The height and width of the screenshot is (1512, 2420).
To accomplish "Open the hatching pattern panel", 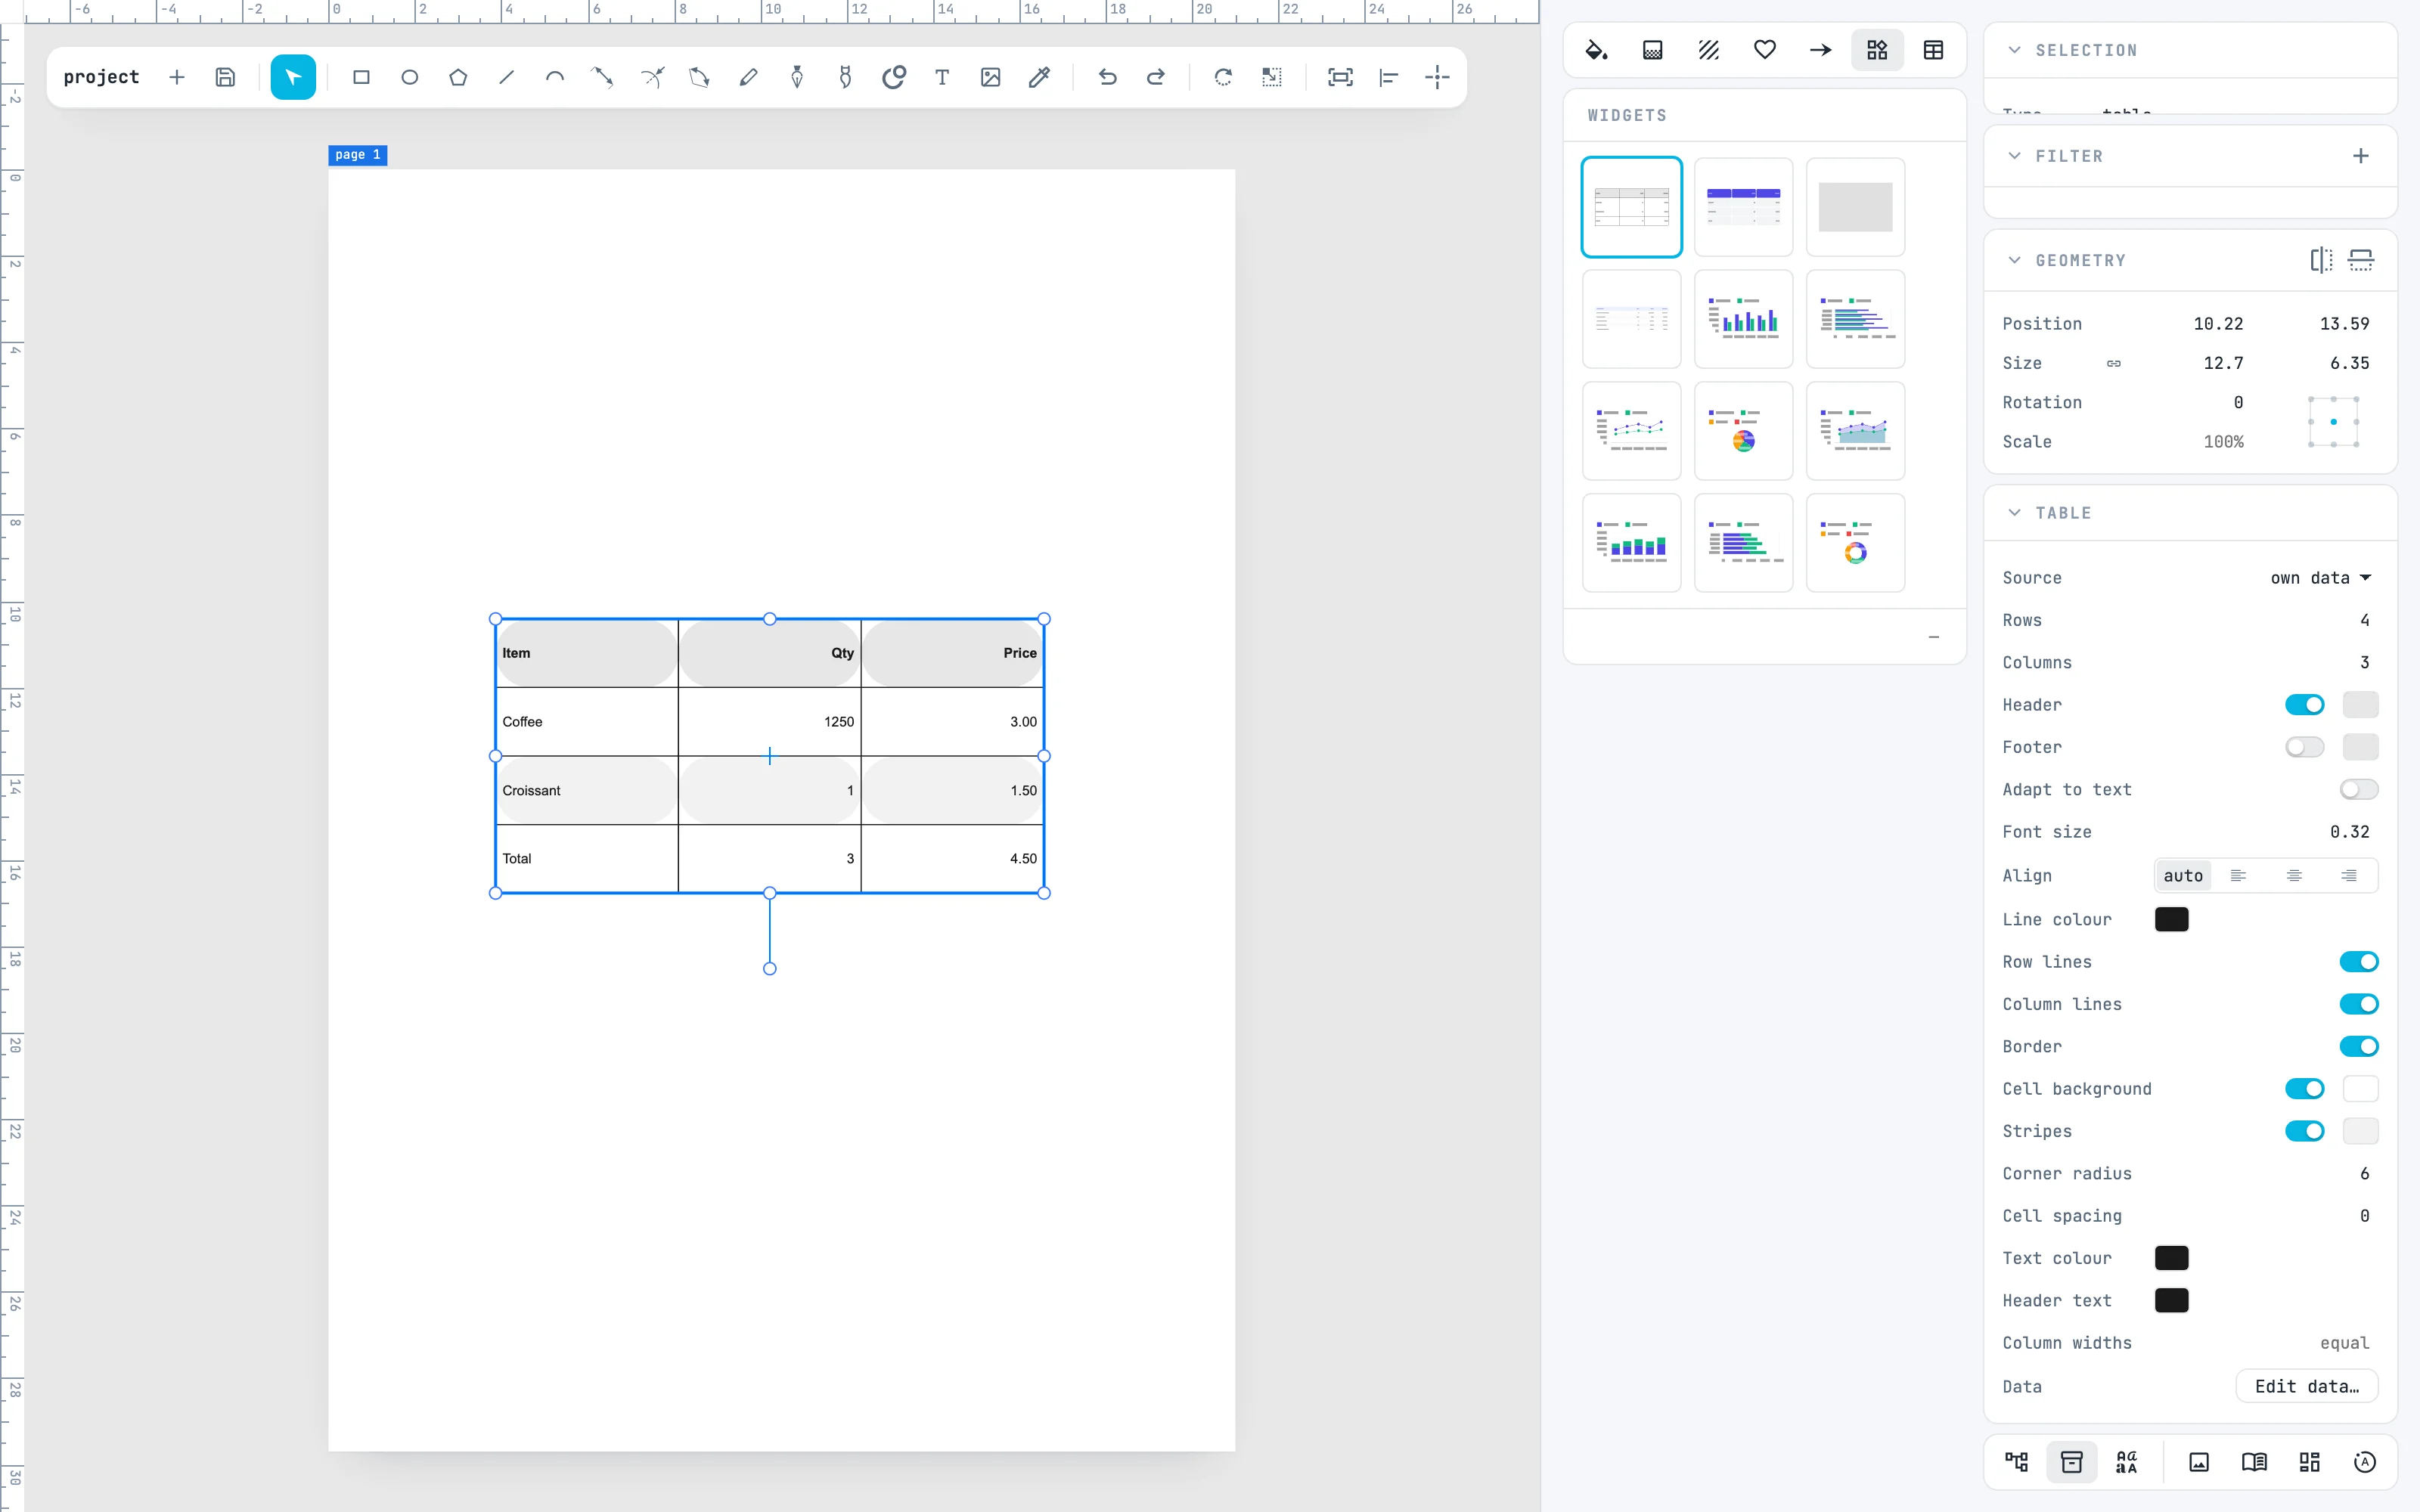I will (x=1709, y=50).
